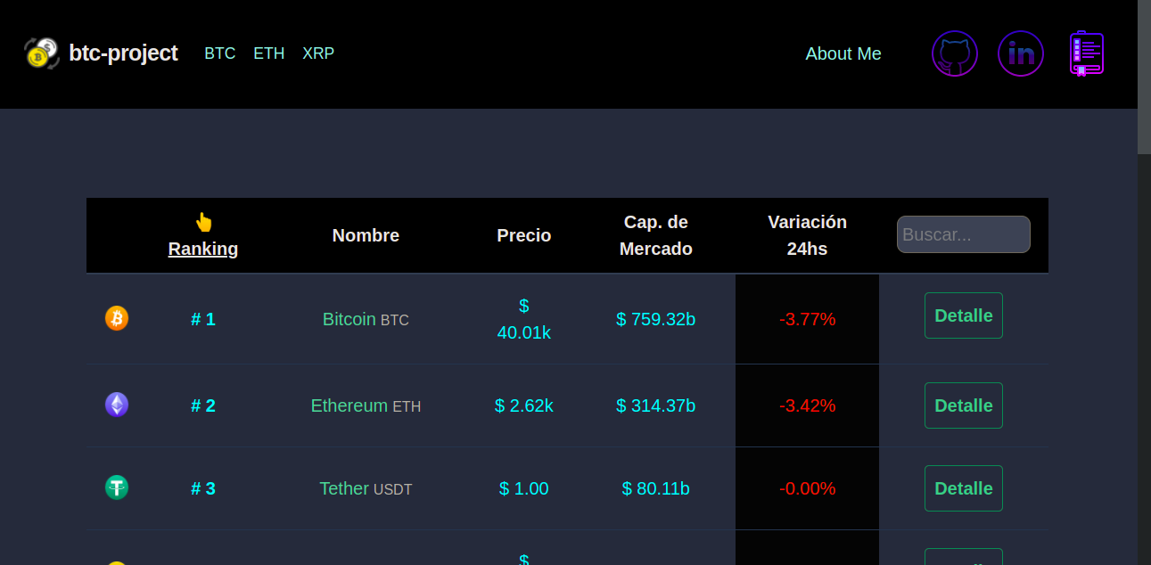Click the orange Bitcoin coin icon
This screenshot has width=1151, height=565.
[117, 318]
